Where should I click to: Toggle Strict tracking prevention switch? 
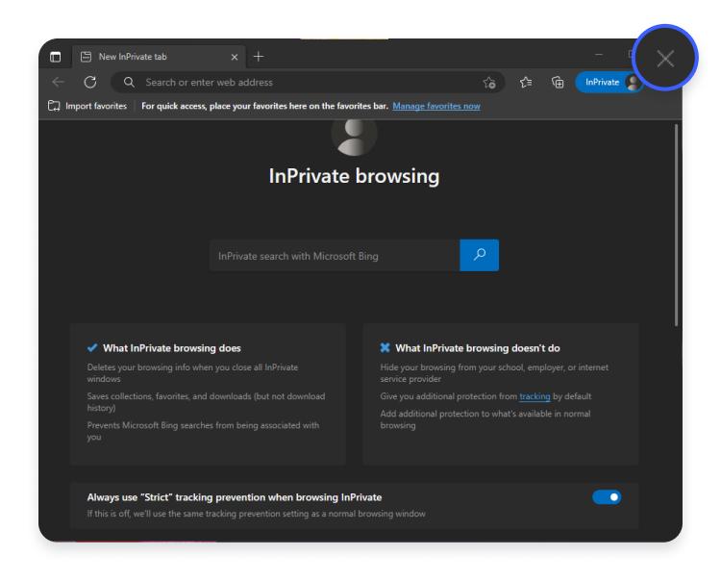607,496
